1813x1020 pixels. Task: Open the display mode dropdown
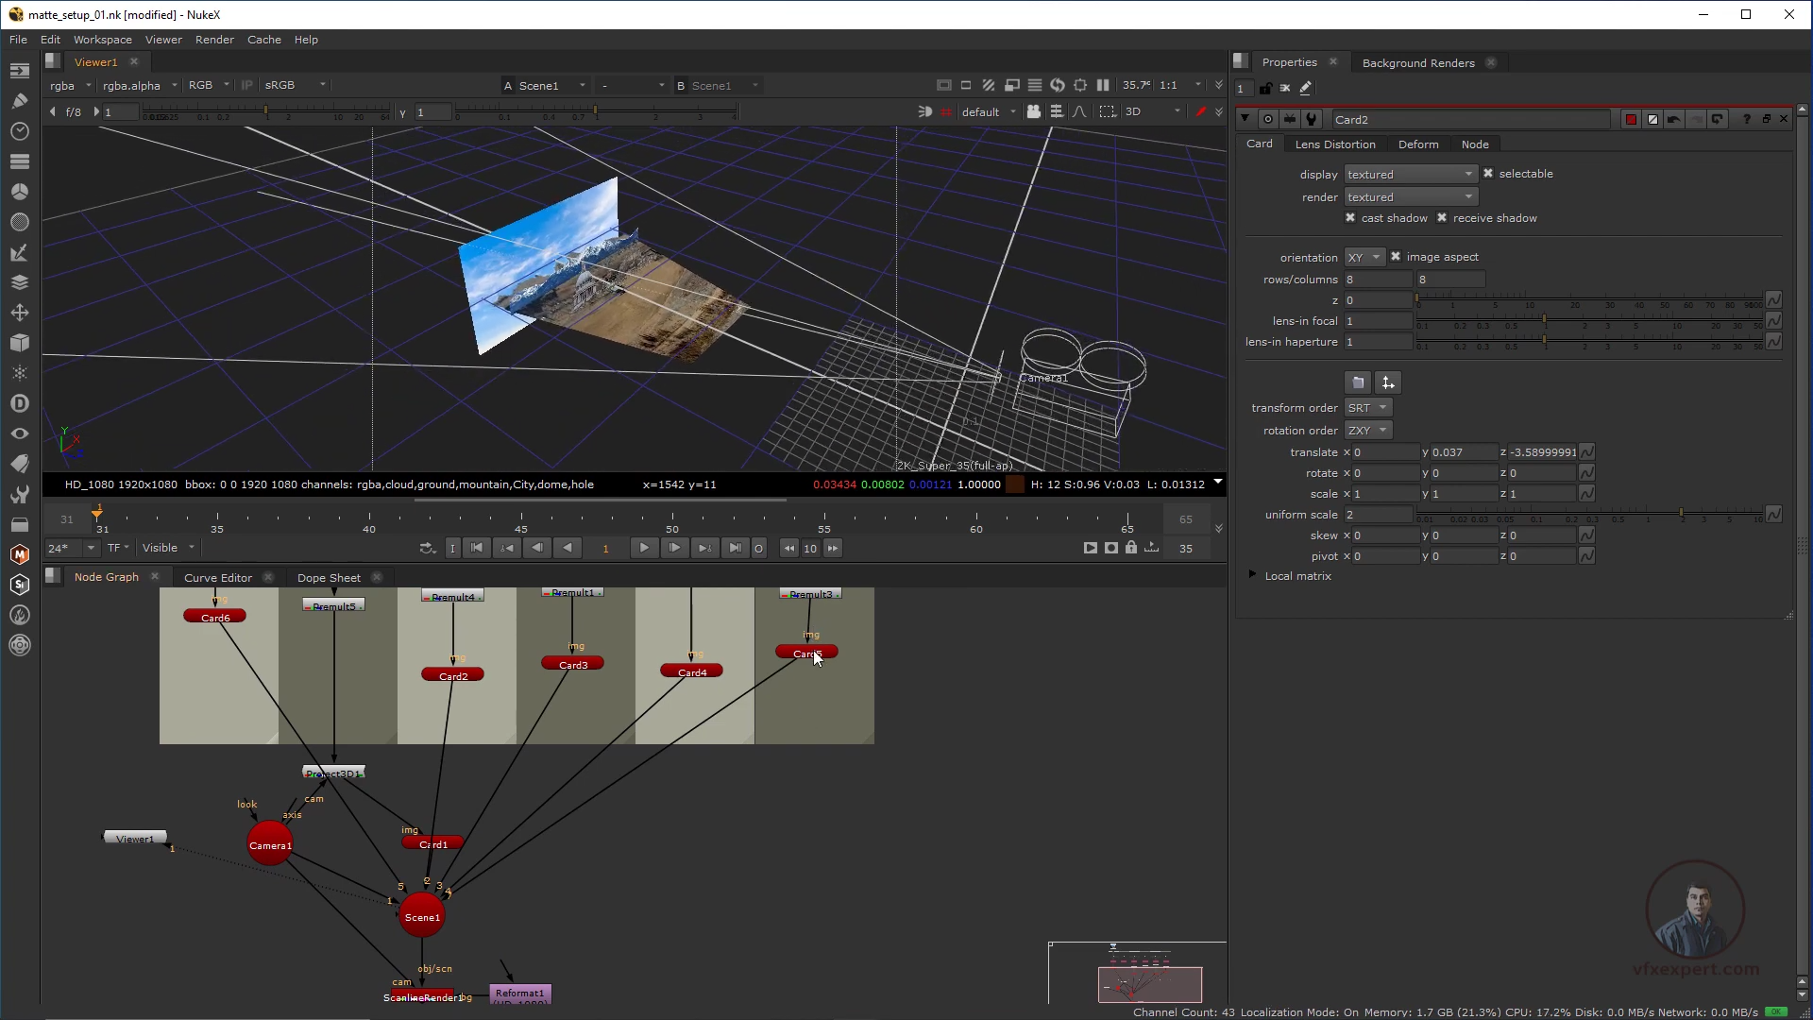click(x=1410, y=175)
